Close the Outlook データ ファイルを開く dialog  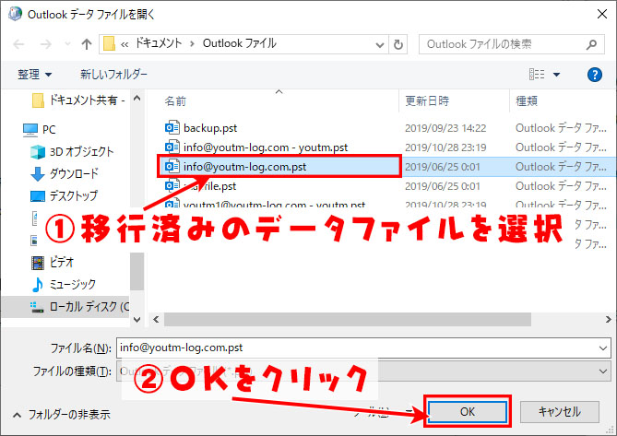pos(601,14)
